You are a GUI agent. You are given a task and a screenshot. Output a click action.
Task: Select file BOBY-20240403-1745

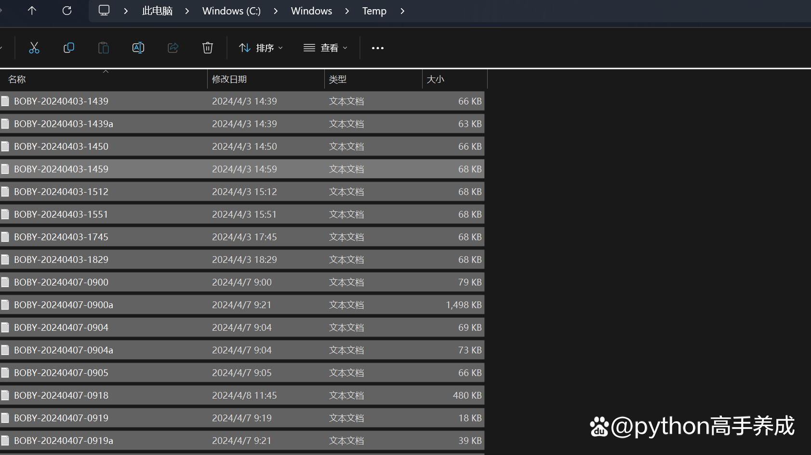[242, 237]
